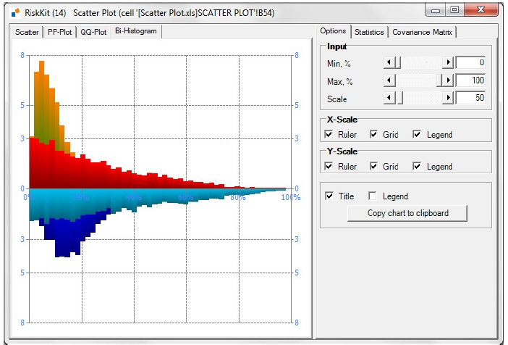Uncheck the Y-Scale Legend checkbox
Image resolution: width=508 pixels, height=345 pixels.
point(418,166)
